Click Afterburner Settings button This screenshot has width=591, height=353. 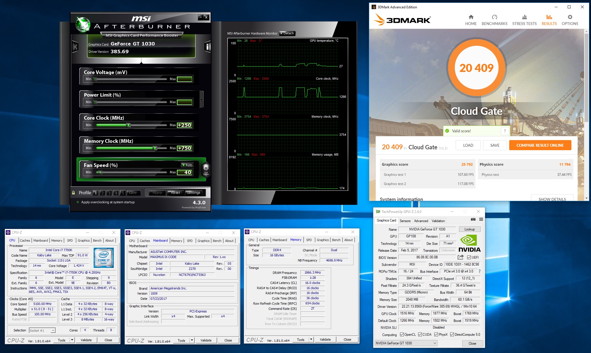point(193,193)
